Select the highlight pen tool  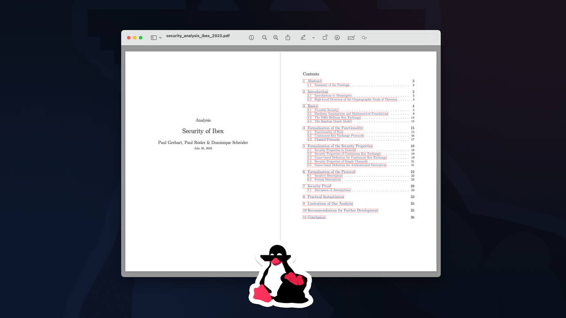[303, 38]
